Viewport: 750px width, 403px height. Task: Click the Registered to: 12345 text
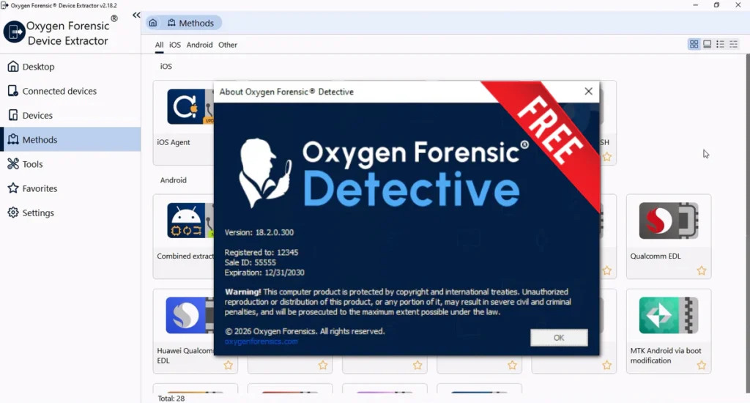click(261, 252)
